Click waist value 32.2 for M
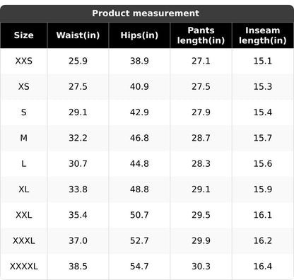The height and width of the screenshot is (280, 294). coord(78,138)
